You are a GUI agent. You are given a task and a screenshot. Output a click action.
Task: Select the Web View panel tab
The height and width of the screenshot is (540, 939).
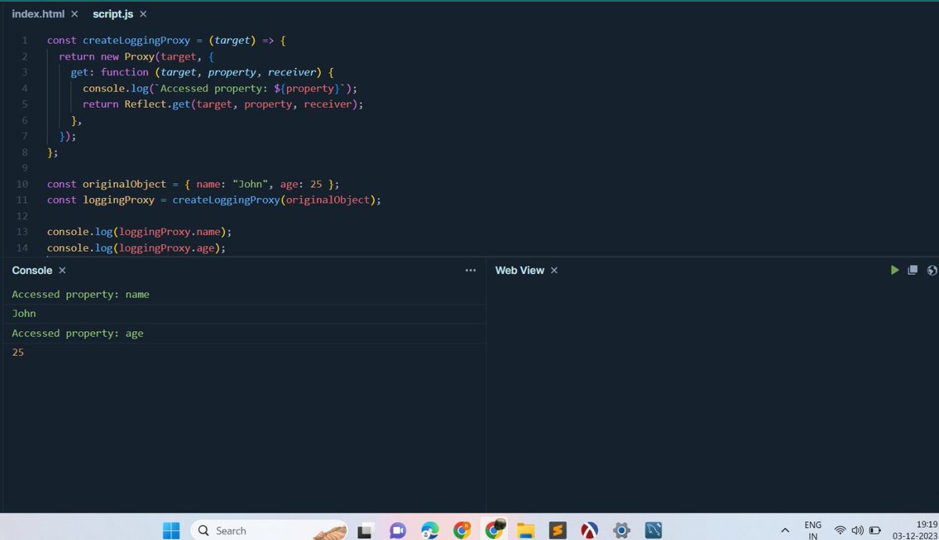[x=520, y=270]
